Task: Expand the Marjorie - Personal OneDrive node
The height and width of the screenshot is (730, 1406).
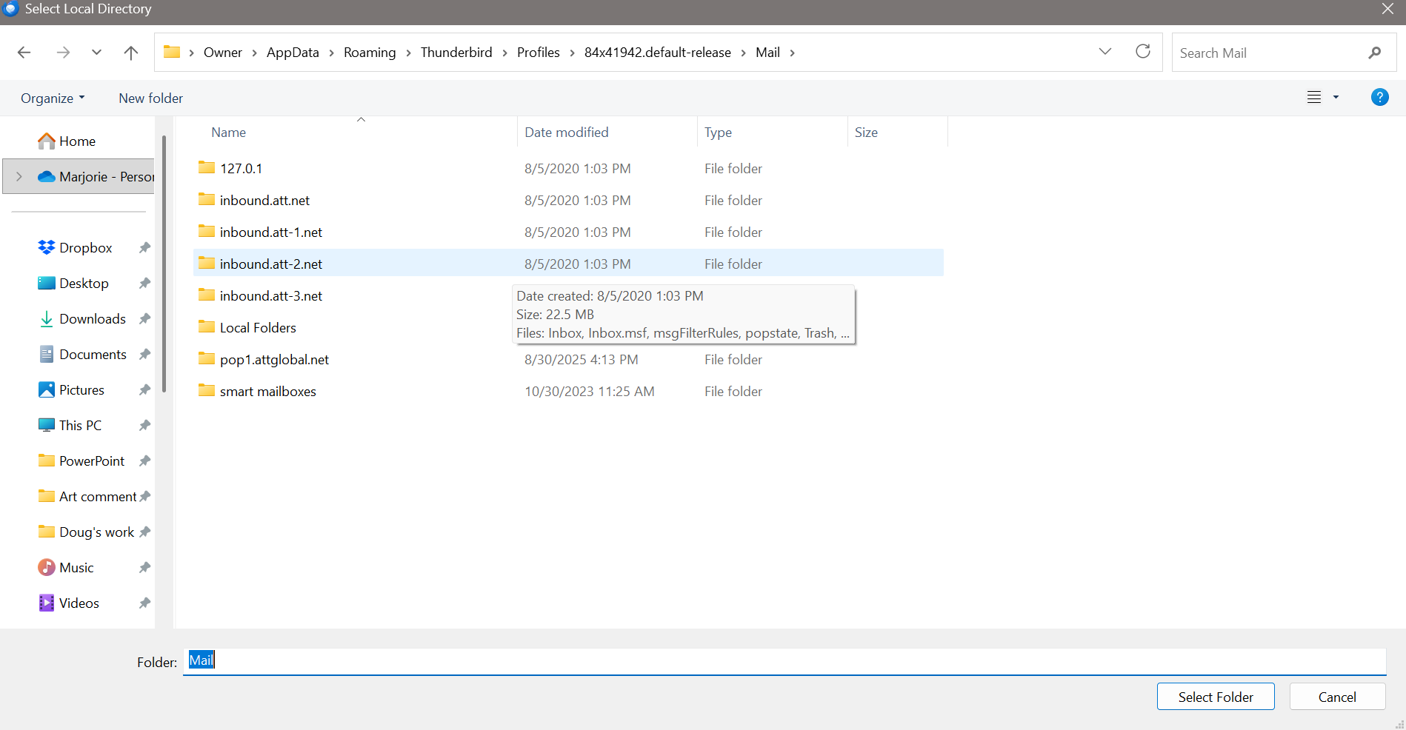Action: pyautogui.click(x=19, y=177)
